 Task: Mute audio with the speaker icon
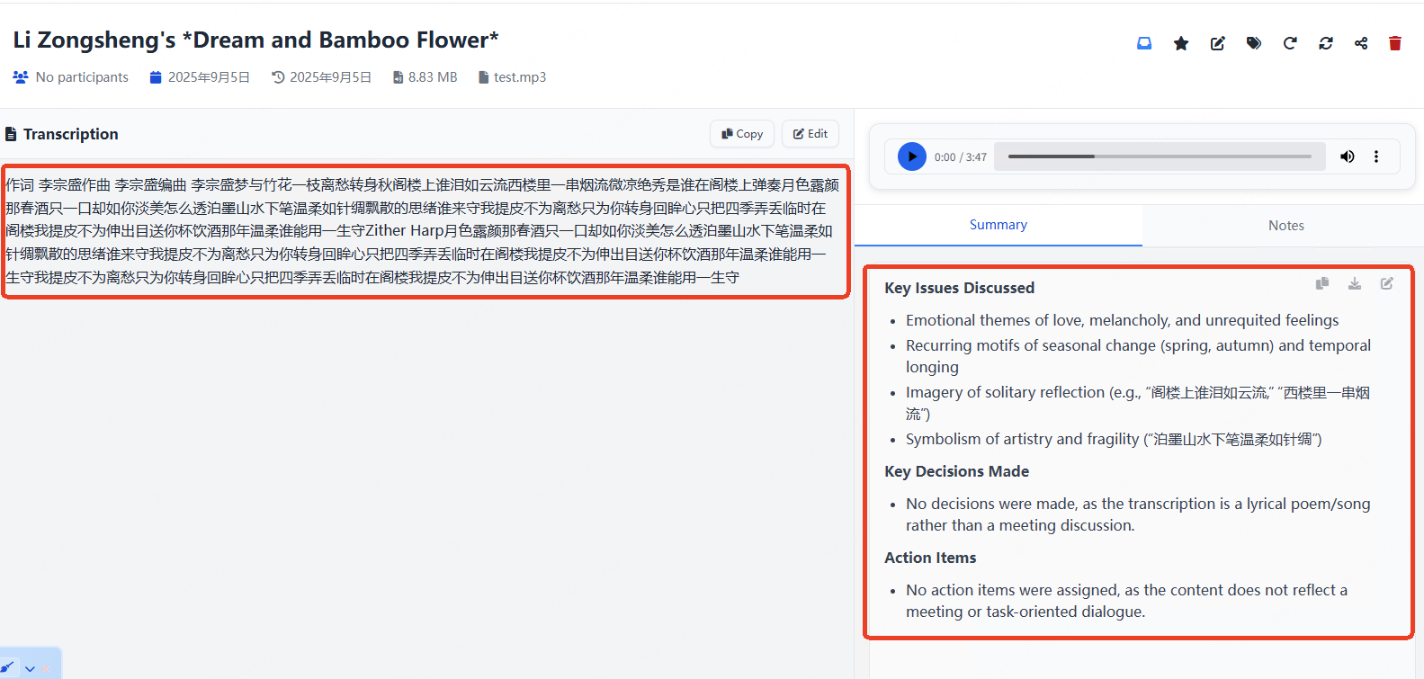point(1348,156)
